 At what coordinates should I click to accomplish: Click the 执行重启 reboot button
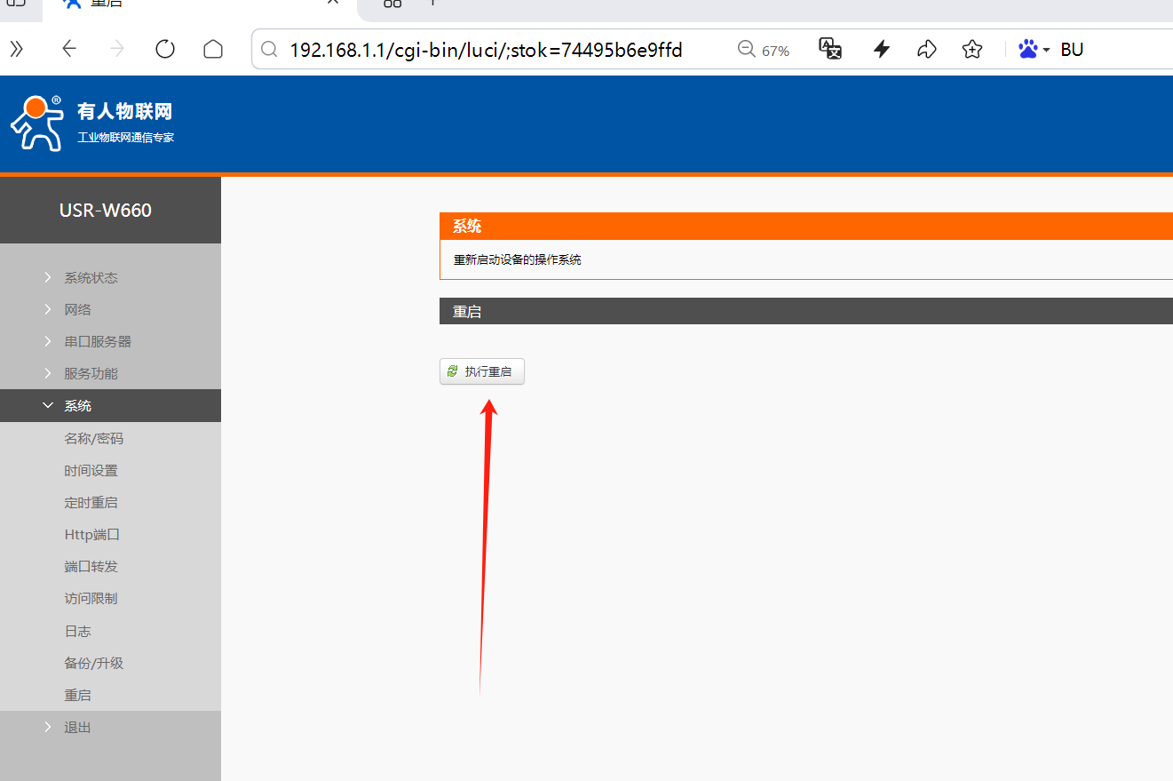tap(482, 371)
